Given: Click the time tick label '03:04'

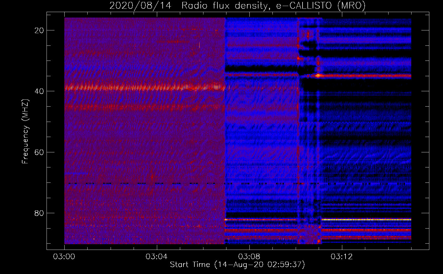Looking at the screenshot, I should coord(157,257).
